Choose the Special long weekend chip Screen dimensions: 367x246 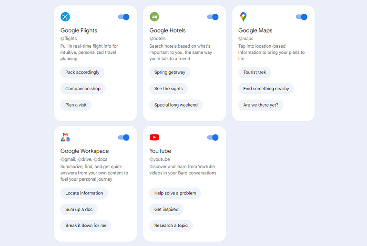coord(176,105)
